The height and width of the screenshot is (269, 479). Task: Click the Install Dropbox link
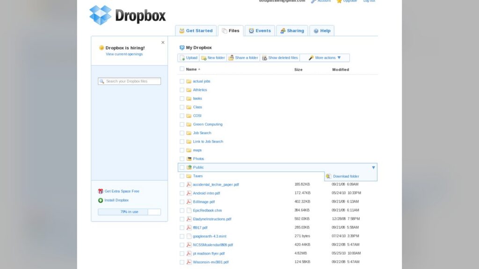[x=116, y=200]
